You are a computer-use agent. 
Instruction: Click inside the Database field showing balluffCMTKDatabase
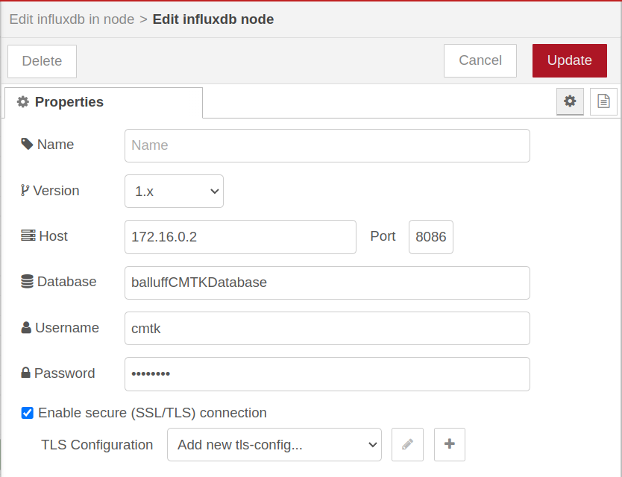(327, 282)
